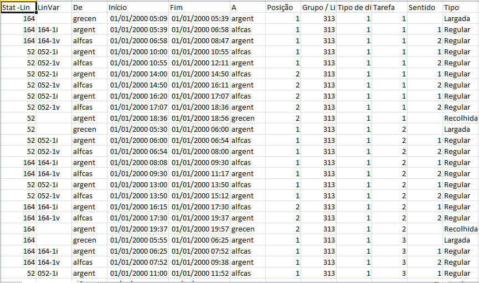479x283 pixels.
Task: Click Início cell '01/01/2000 16:15'
Action: (x=138, y=207)
